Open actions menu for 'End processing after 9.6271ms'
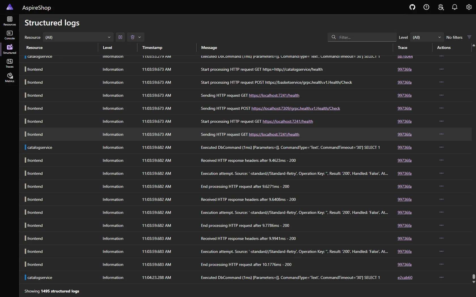The width and height of the screenshot is (476, 297). 441,186
